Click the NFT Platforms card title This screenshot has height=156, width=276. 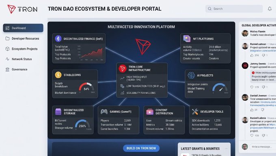[x=203, y=39]
